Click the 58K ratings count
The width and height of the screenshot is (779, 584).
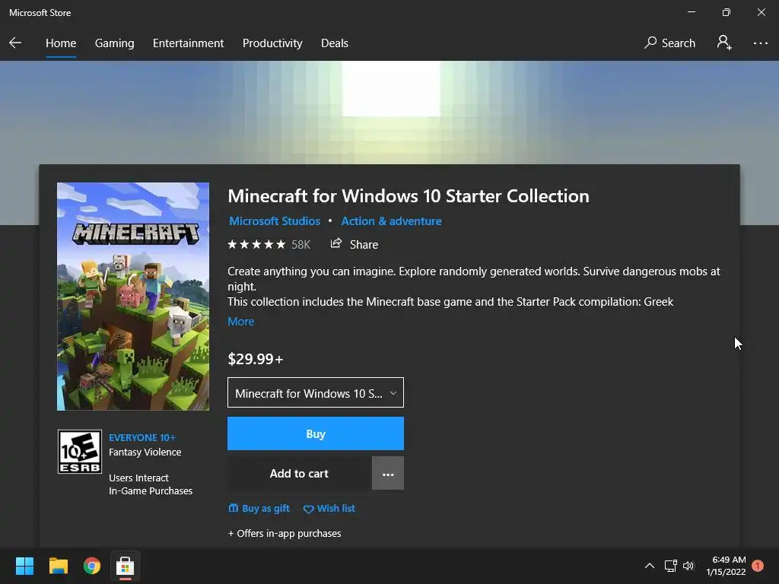click(300, 244)
